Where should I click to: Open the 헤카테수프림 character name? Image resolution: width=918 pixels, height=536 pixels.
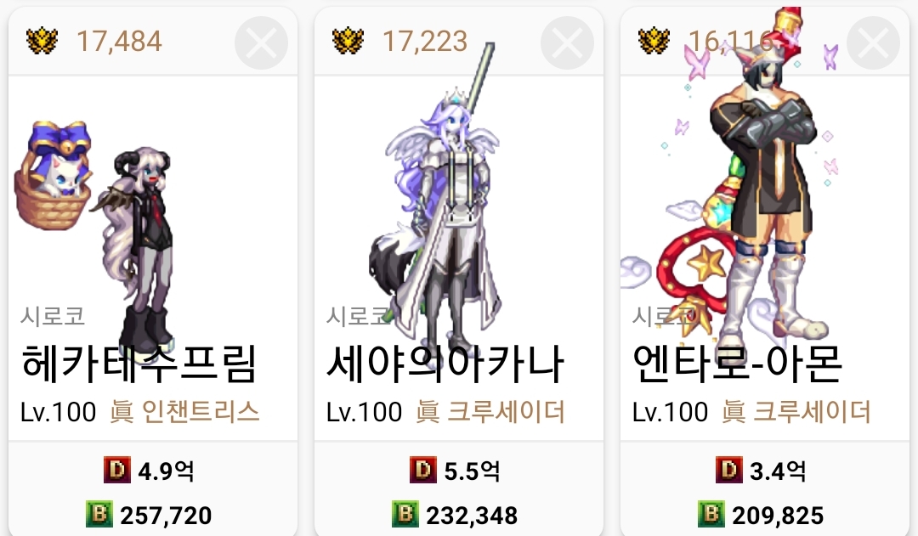coord(139,364)
